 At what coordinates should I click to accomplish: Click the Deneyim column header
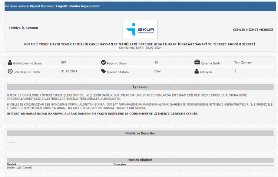pyautogui.click(x=119, y=164)
